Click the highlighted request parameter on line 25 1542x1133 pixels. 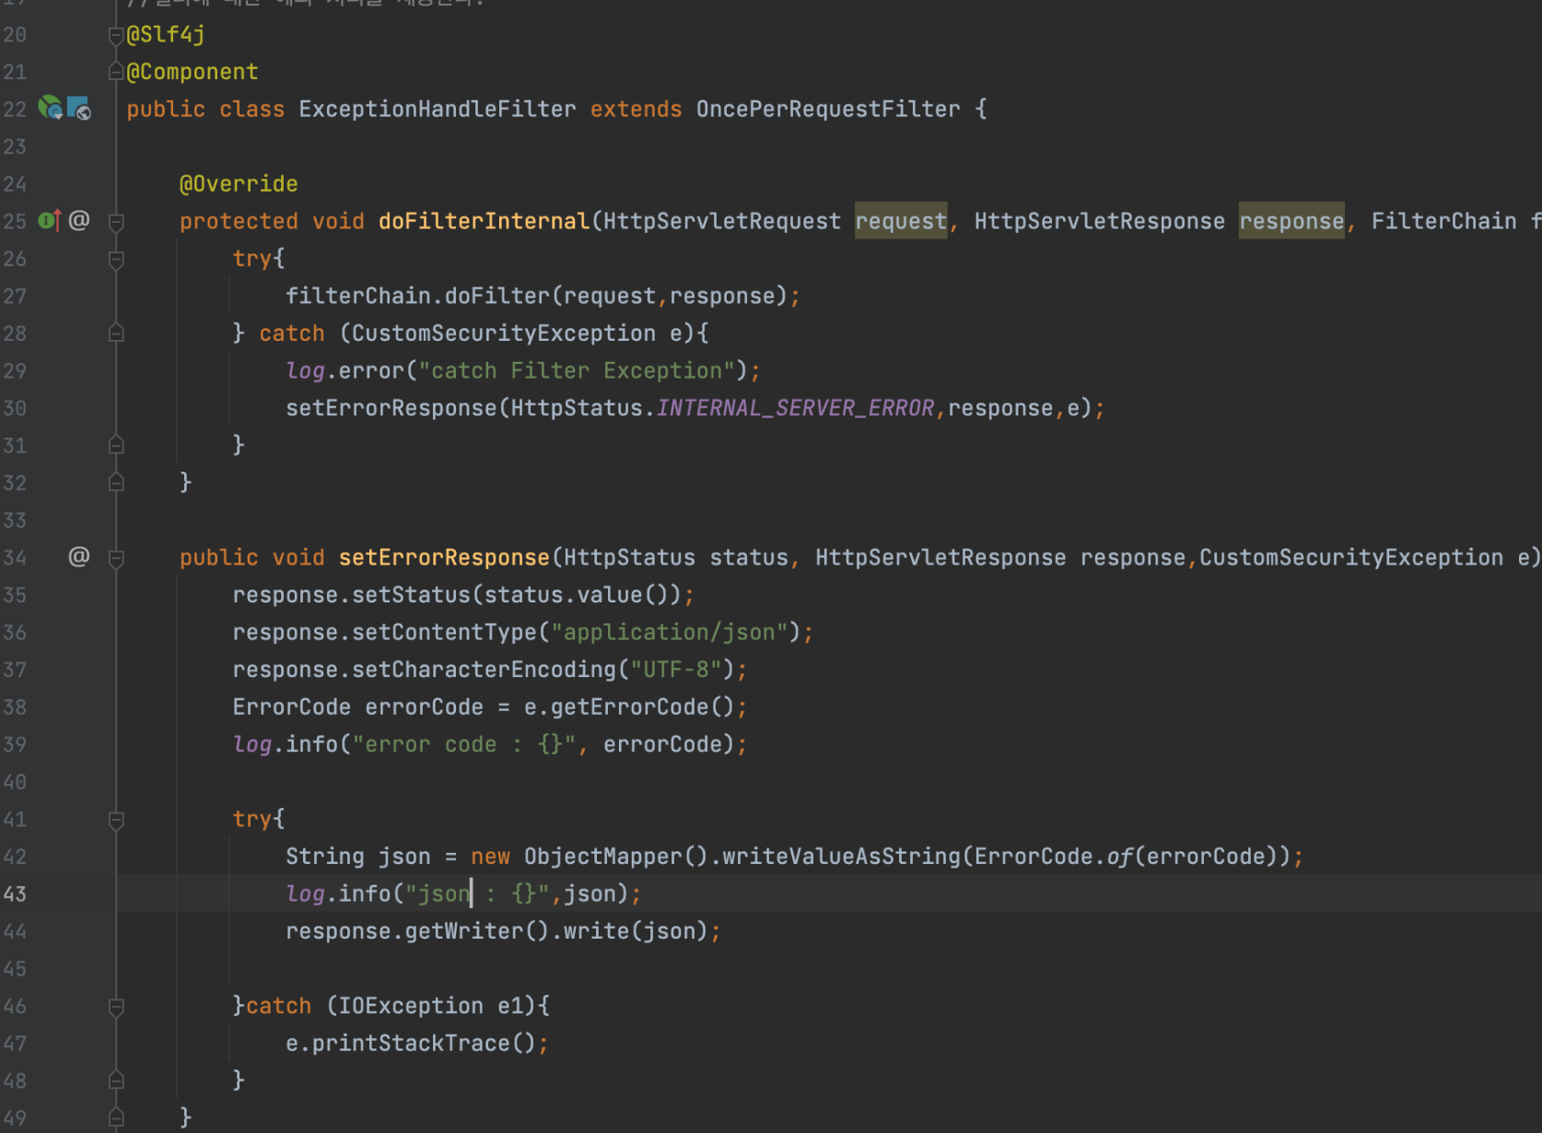(x=901, y=221)
